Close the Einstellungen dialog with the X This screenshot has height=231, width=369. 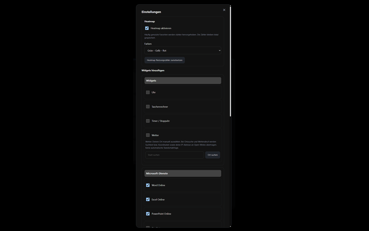pos(224,10)
